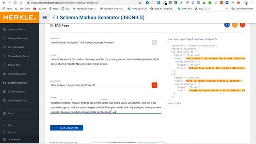Image resolution: width=256 pixels, height=144 pixels.
Task: Open Sitemap Generator in sidebar
Action: (x=18, y=38)
